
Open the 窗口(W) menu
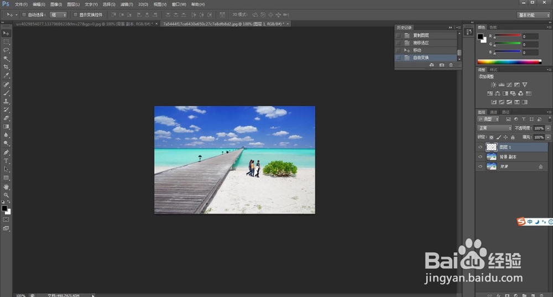[x=179, y=4]
